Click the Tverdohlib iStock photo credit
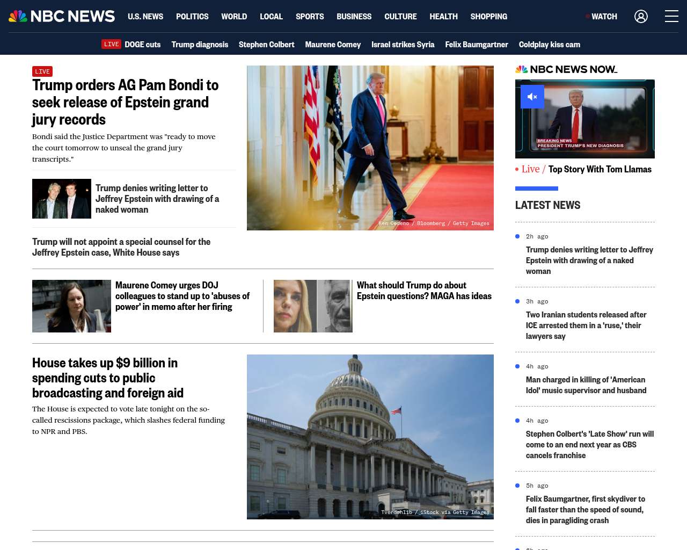 pos(435,512)
